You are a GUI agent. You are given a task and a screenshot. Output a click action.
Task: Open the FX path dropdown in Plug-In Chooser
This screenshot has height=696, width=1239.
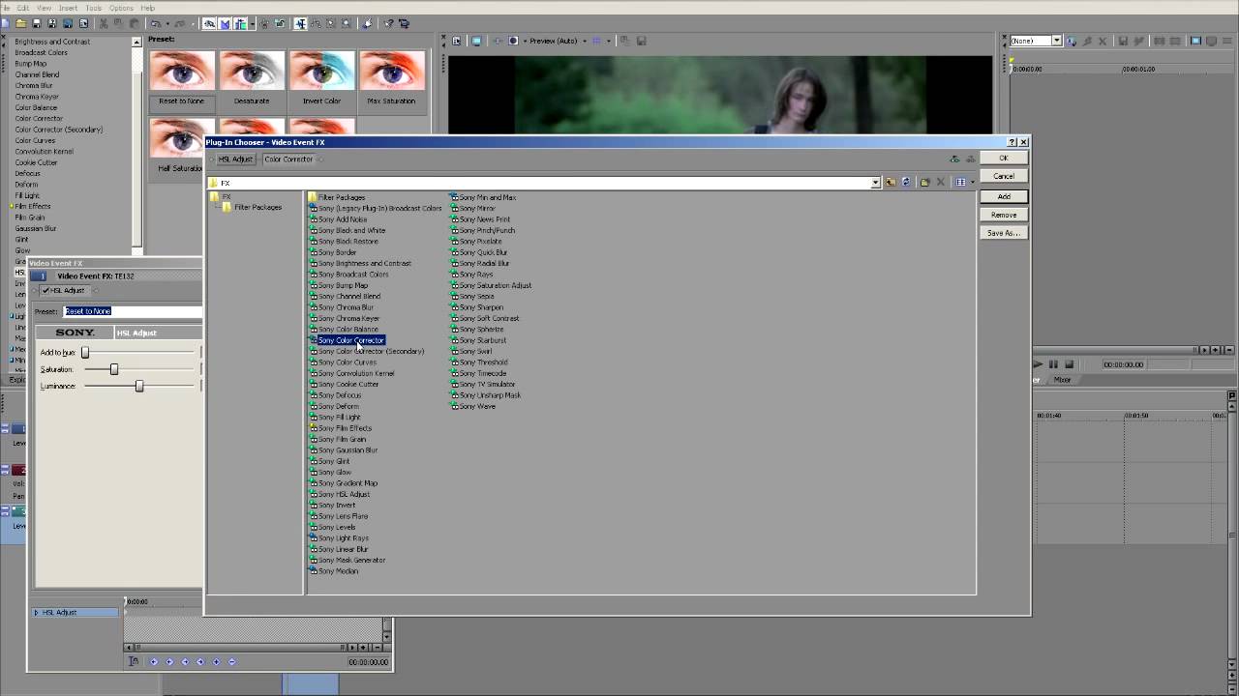click(875, 183)
